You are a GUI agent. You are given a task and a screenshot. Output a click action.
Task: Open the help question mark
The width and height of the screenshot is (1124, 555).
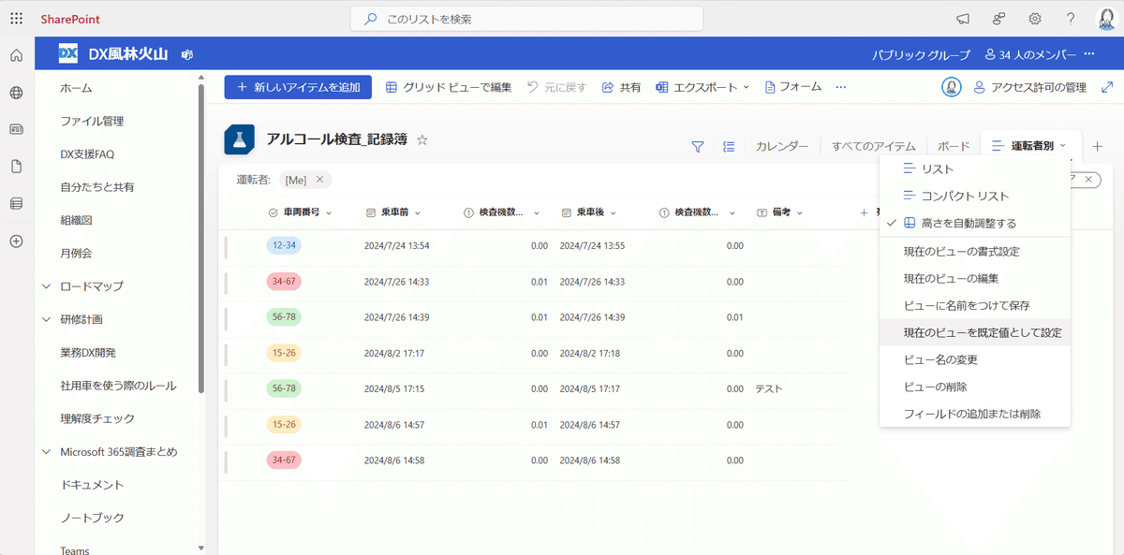coord(1071,19)
